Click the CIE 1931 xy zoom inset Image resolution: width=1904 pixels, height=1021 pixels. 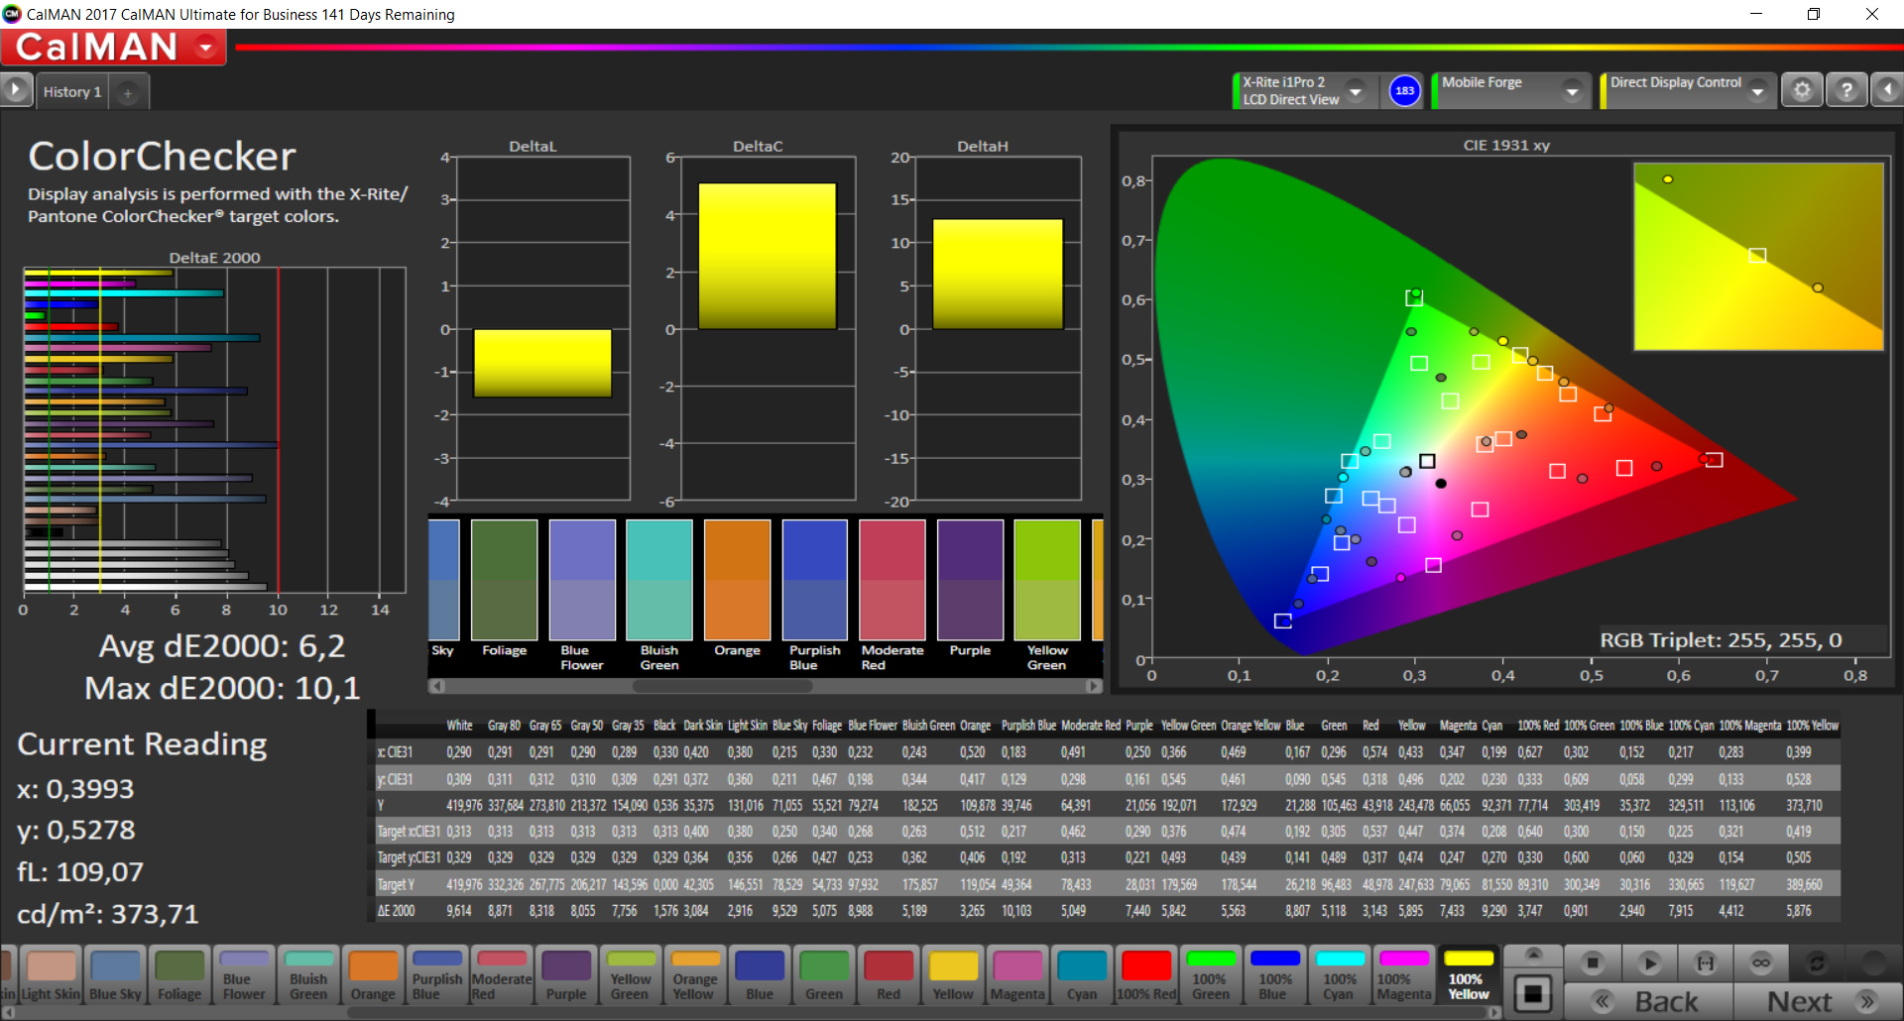(x=1758, y=257)
